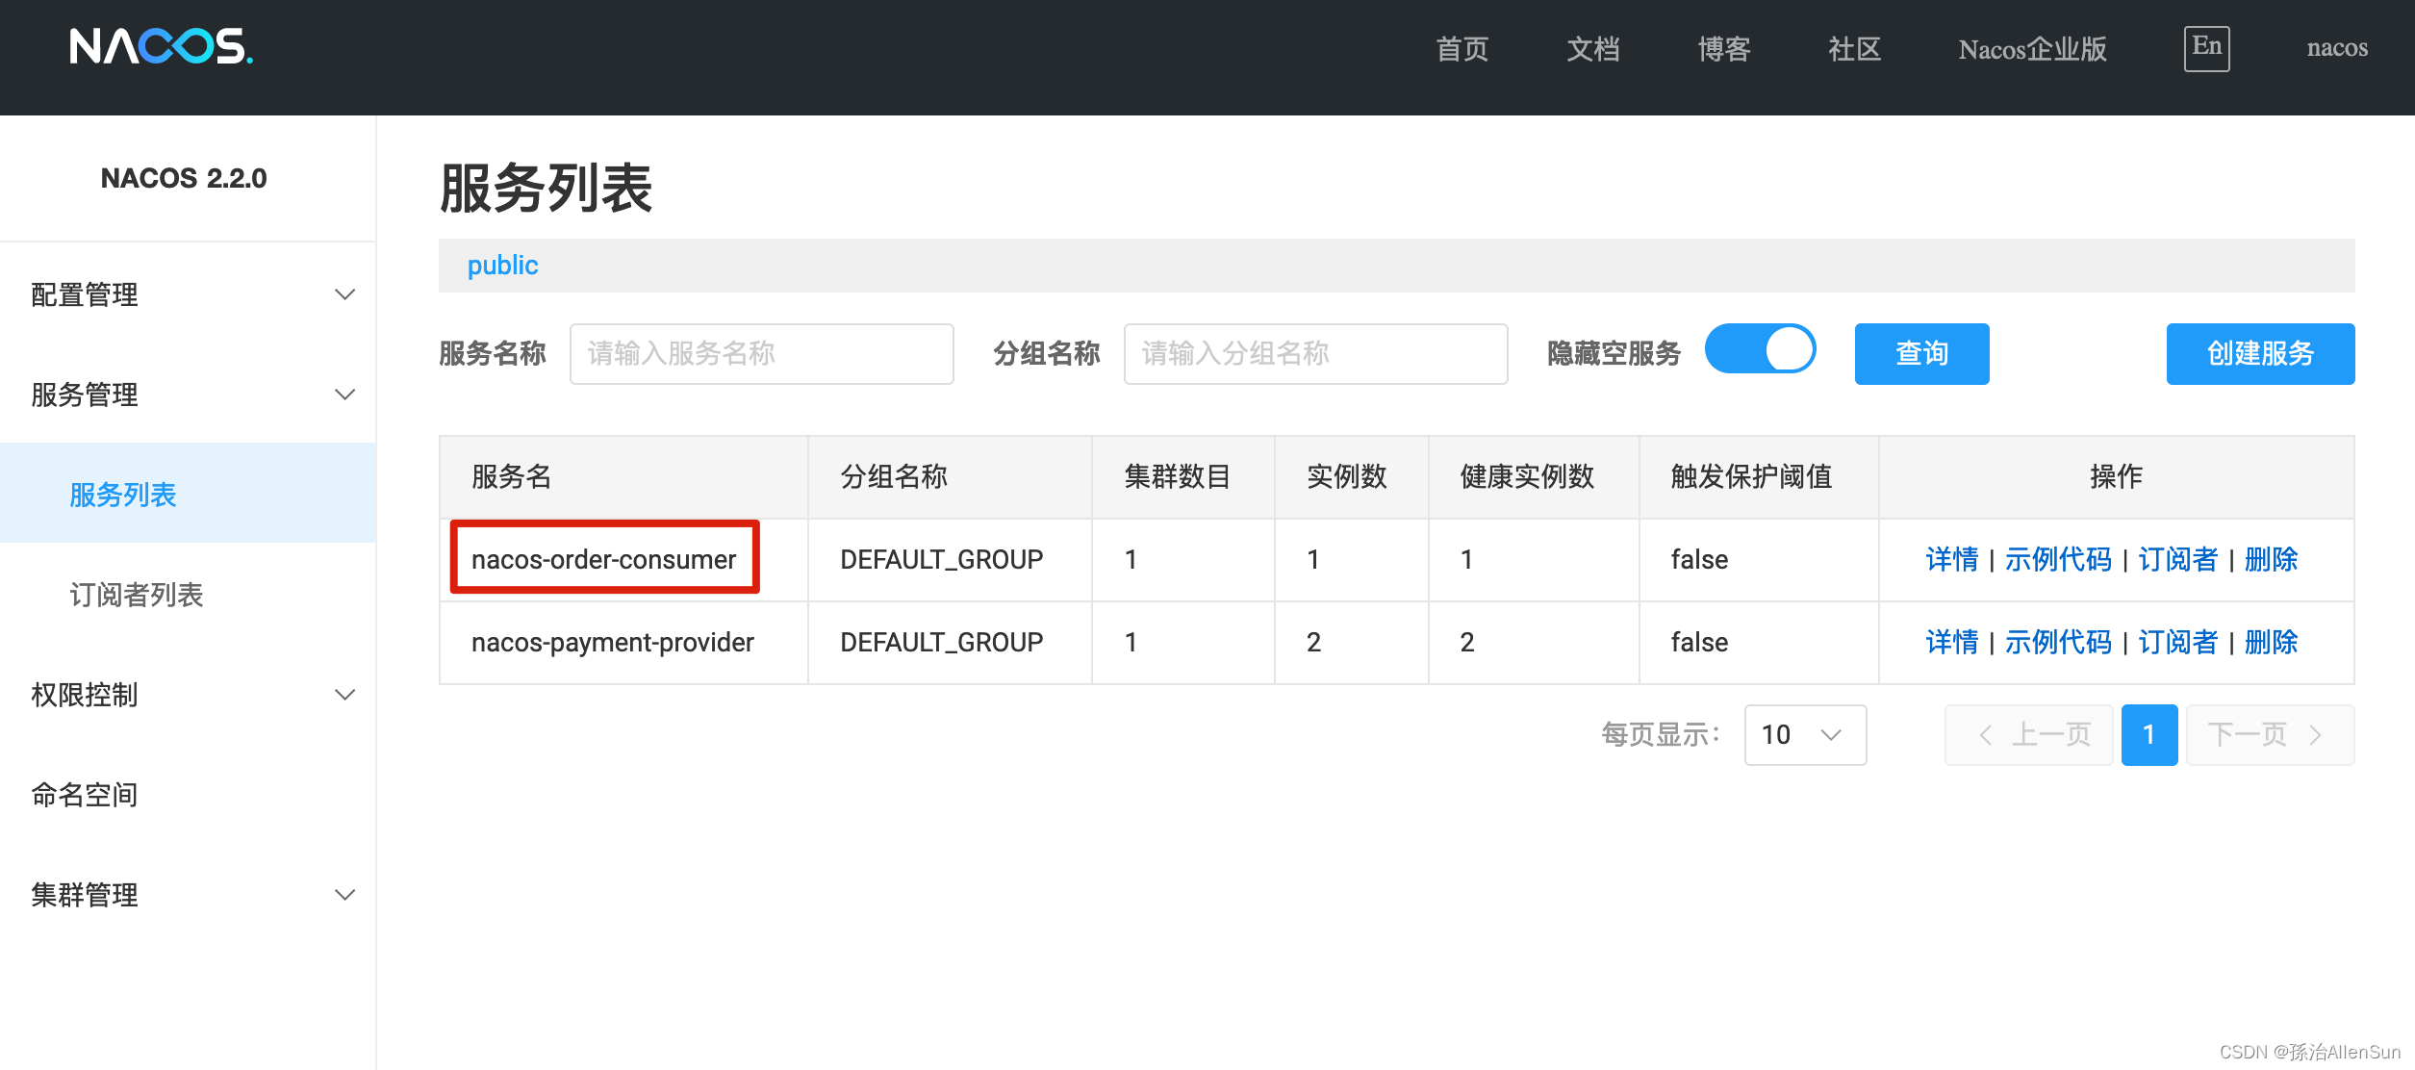Open the page size dropdown showing 10
The height and width of the screenshot is (1070, 2415).
coord(1804,735)
